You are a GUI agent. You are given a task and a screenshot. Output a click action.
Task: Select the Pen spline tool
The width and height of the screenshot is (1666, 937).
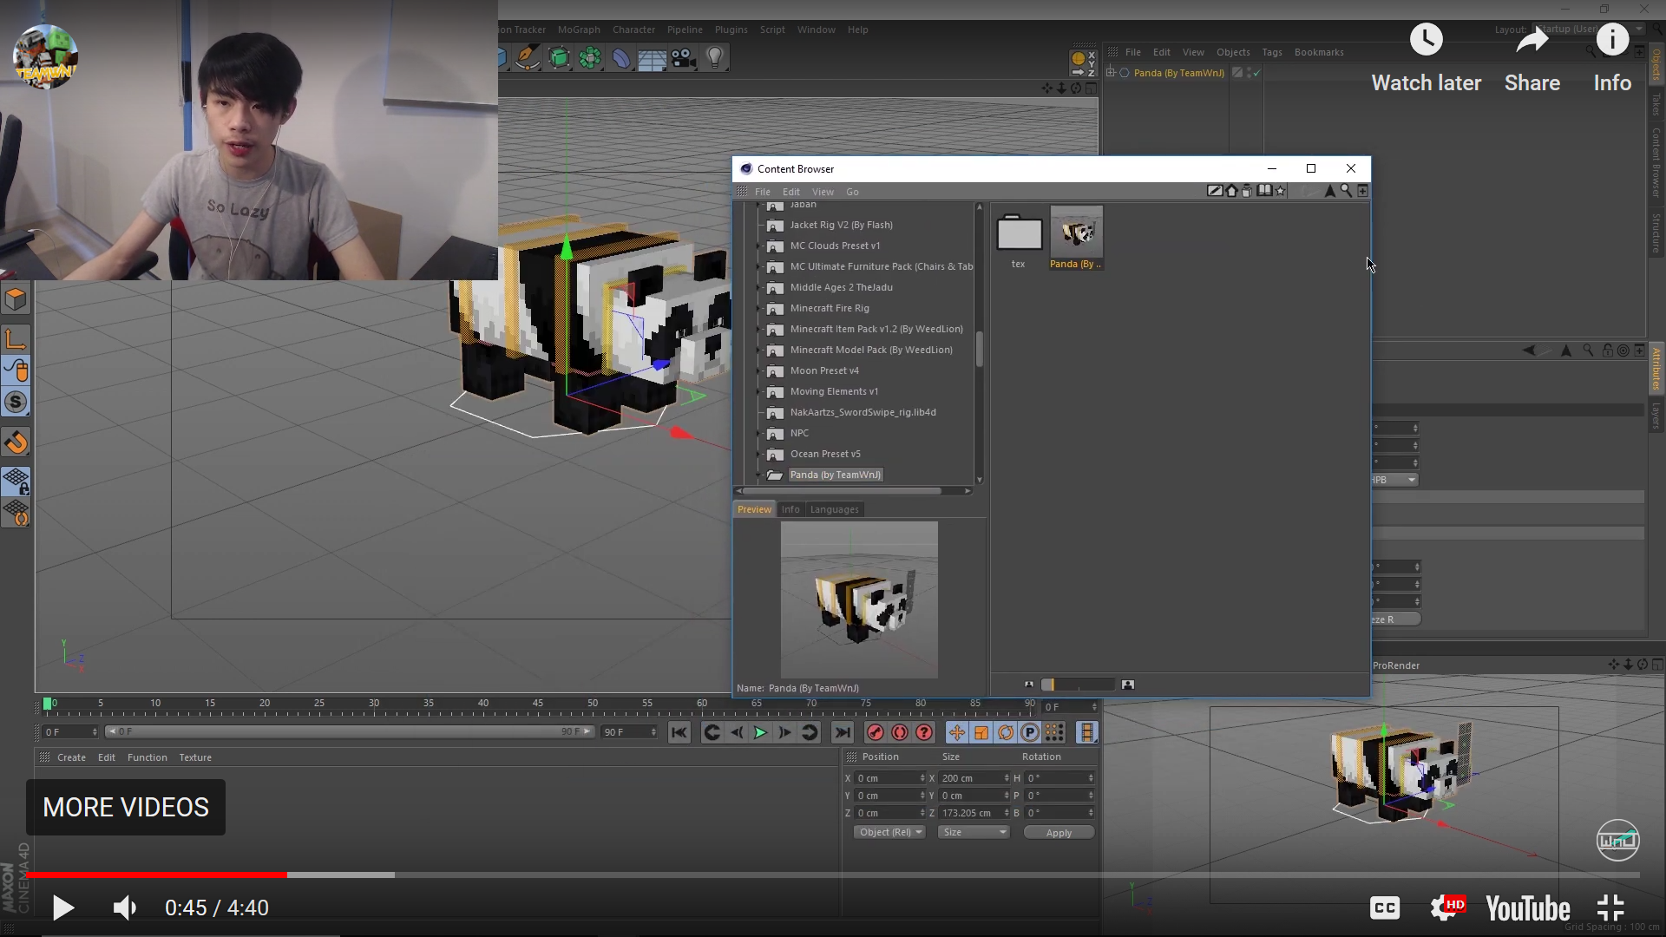tap(527, 58)
